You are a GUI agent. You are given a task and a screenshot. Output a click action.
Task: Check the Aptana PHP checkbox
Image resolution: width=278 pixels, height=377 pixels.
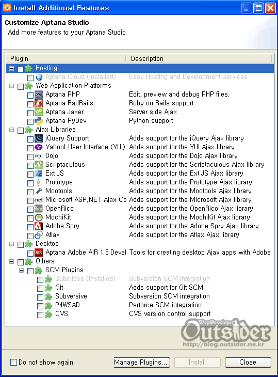[30, 95]
